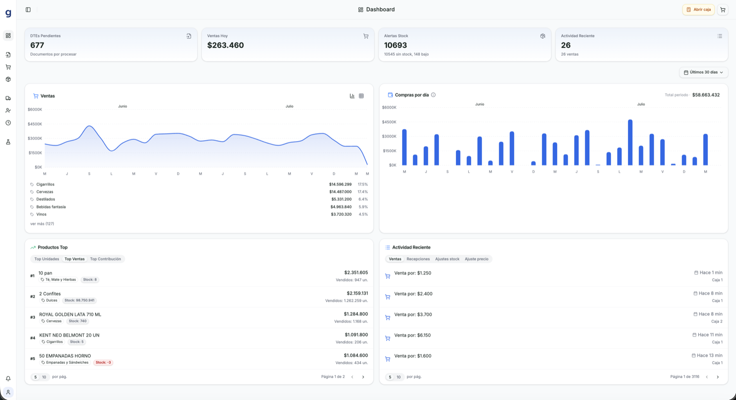The image size is (736, 400).
Task: Click the Stock: -3 red badge
Action: (103, 363)
